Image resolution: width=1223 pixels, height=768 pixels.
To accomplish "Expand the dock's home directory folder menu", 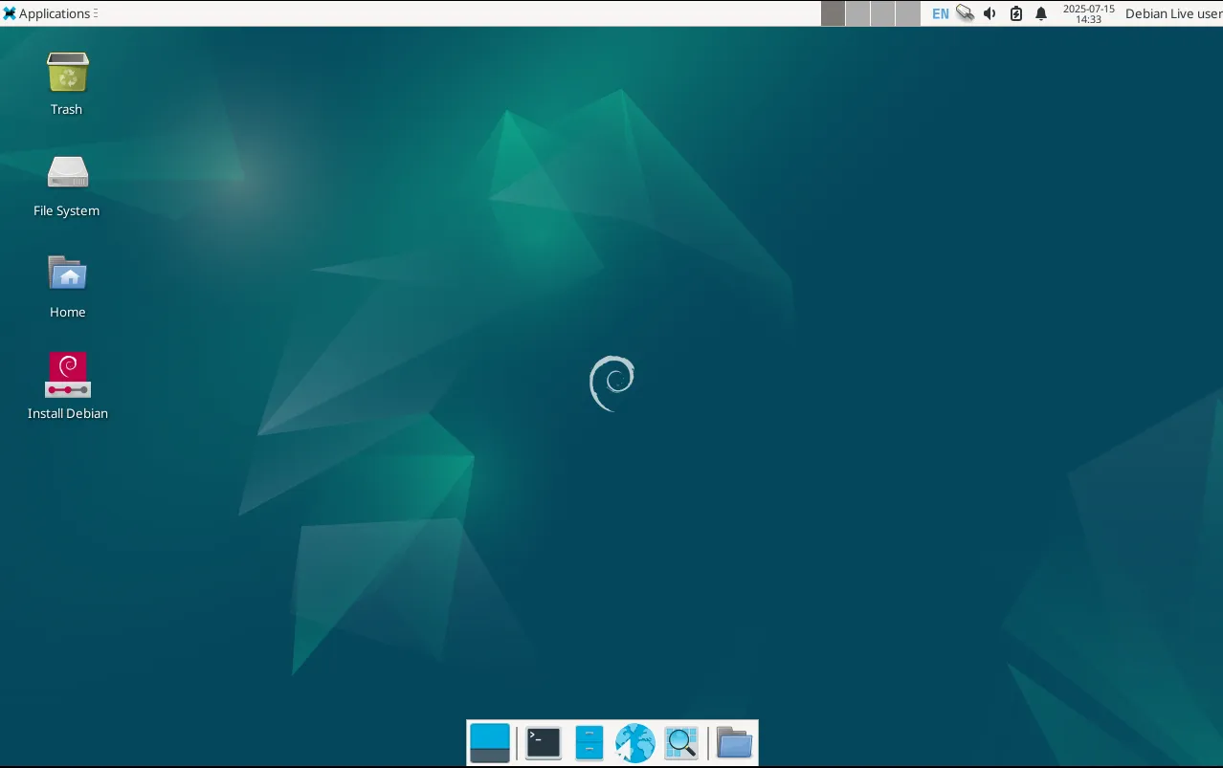I will [x=734, y=743].
